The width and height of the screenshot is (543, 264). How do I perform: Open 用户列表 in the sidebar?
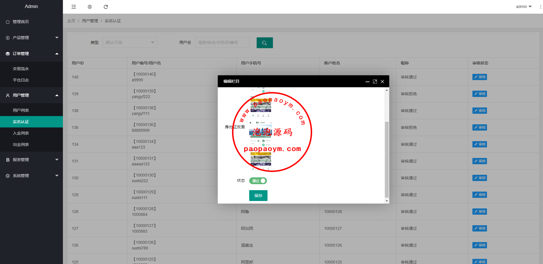[21, 110]
